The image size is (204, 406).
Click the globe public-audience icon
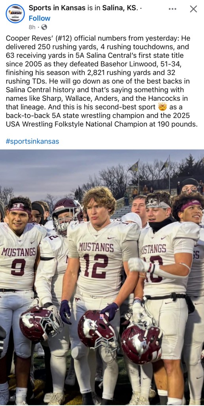pos(44,27)
